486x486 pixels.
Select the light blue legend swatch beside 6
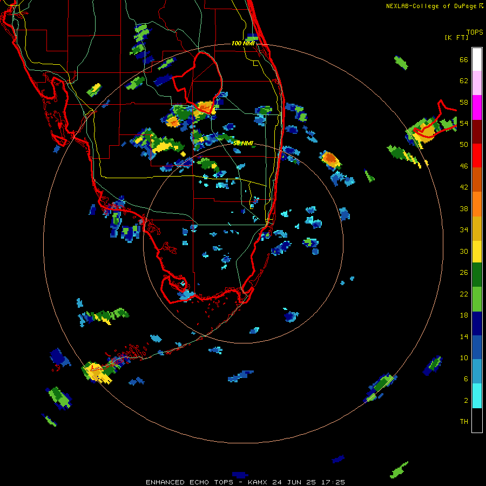477,372
